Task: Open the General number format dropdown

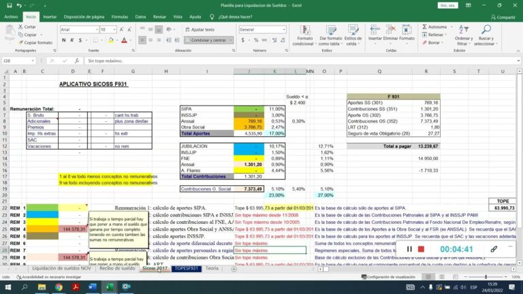Action: point(284,30)
